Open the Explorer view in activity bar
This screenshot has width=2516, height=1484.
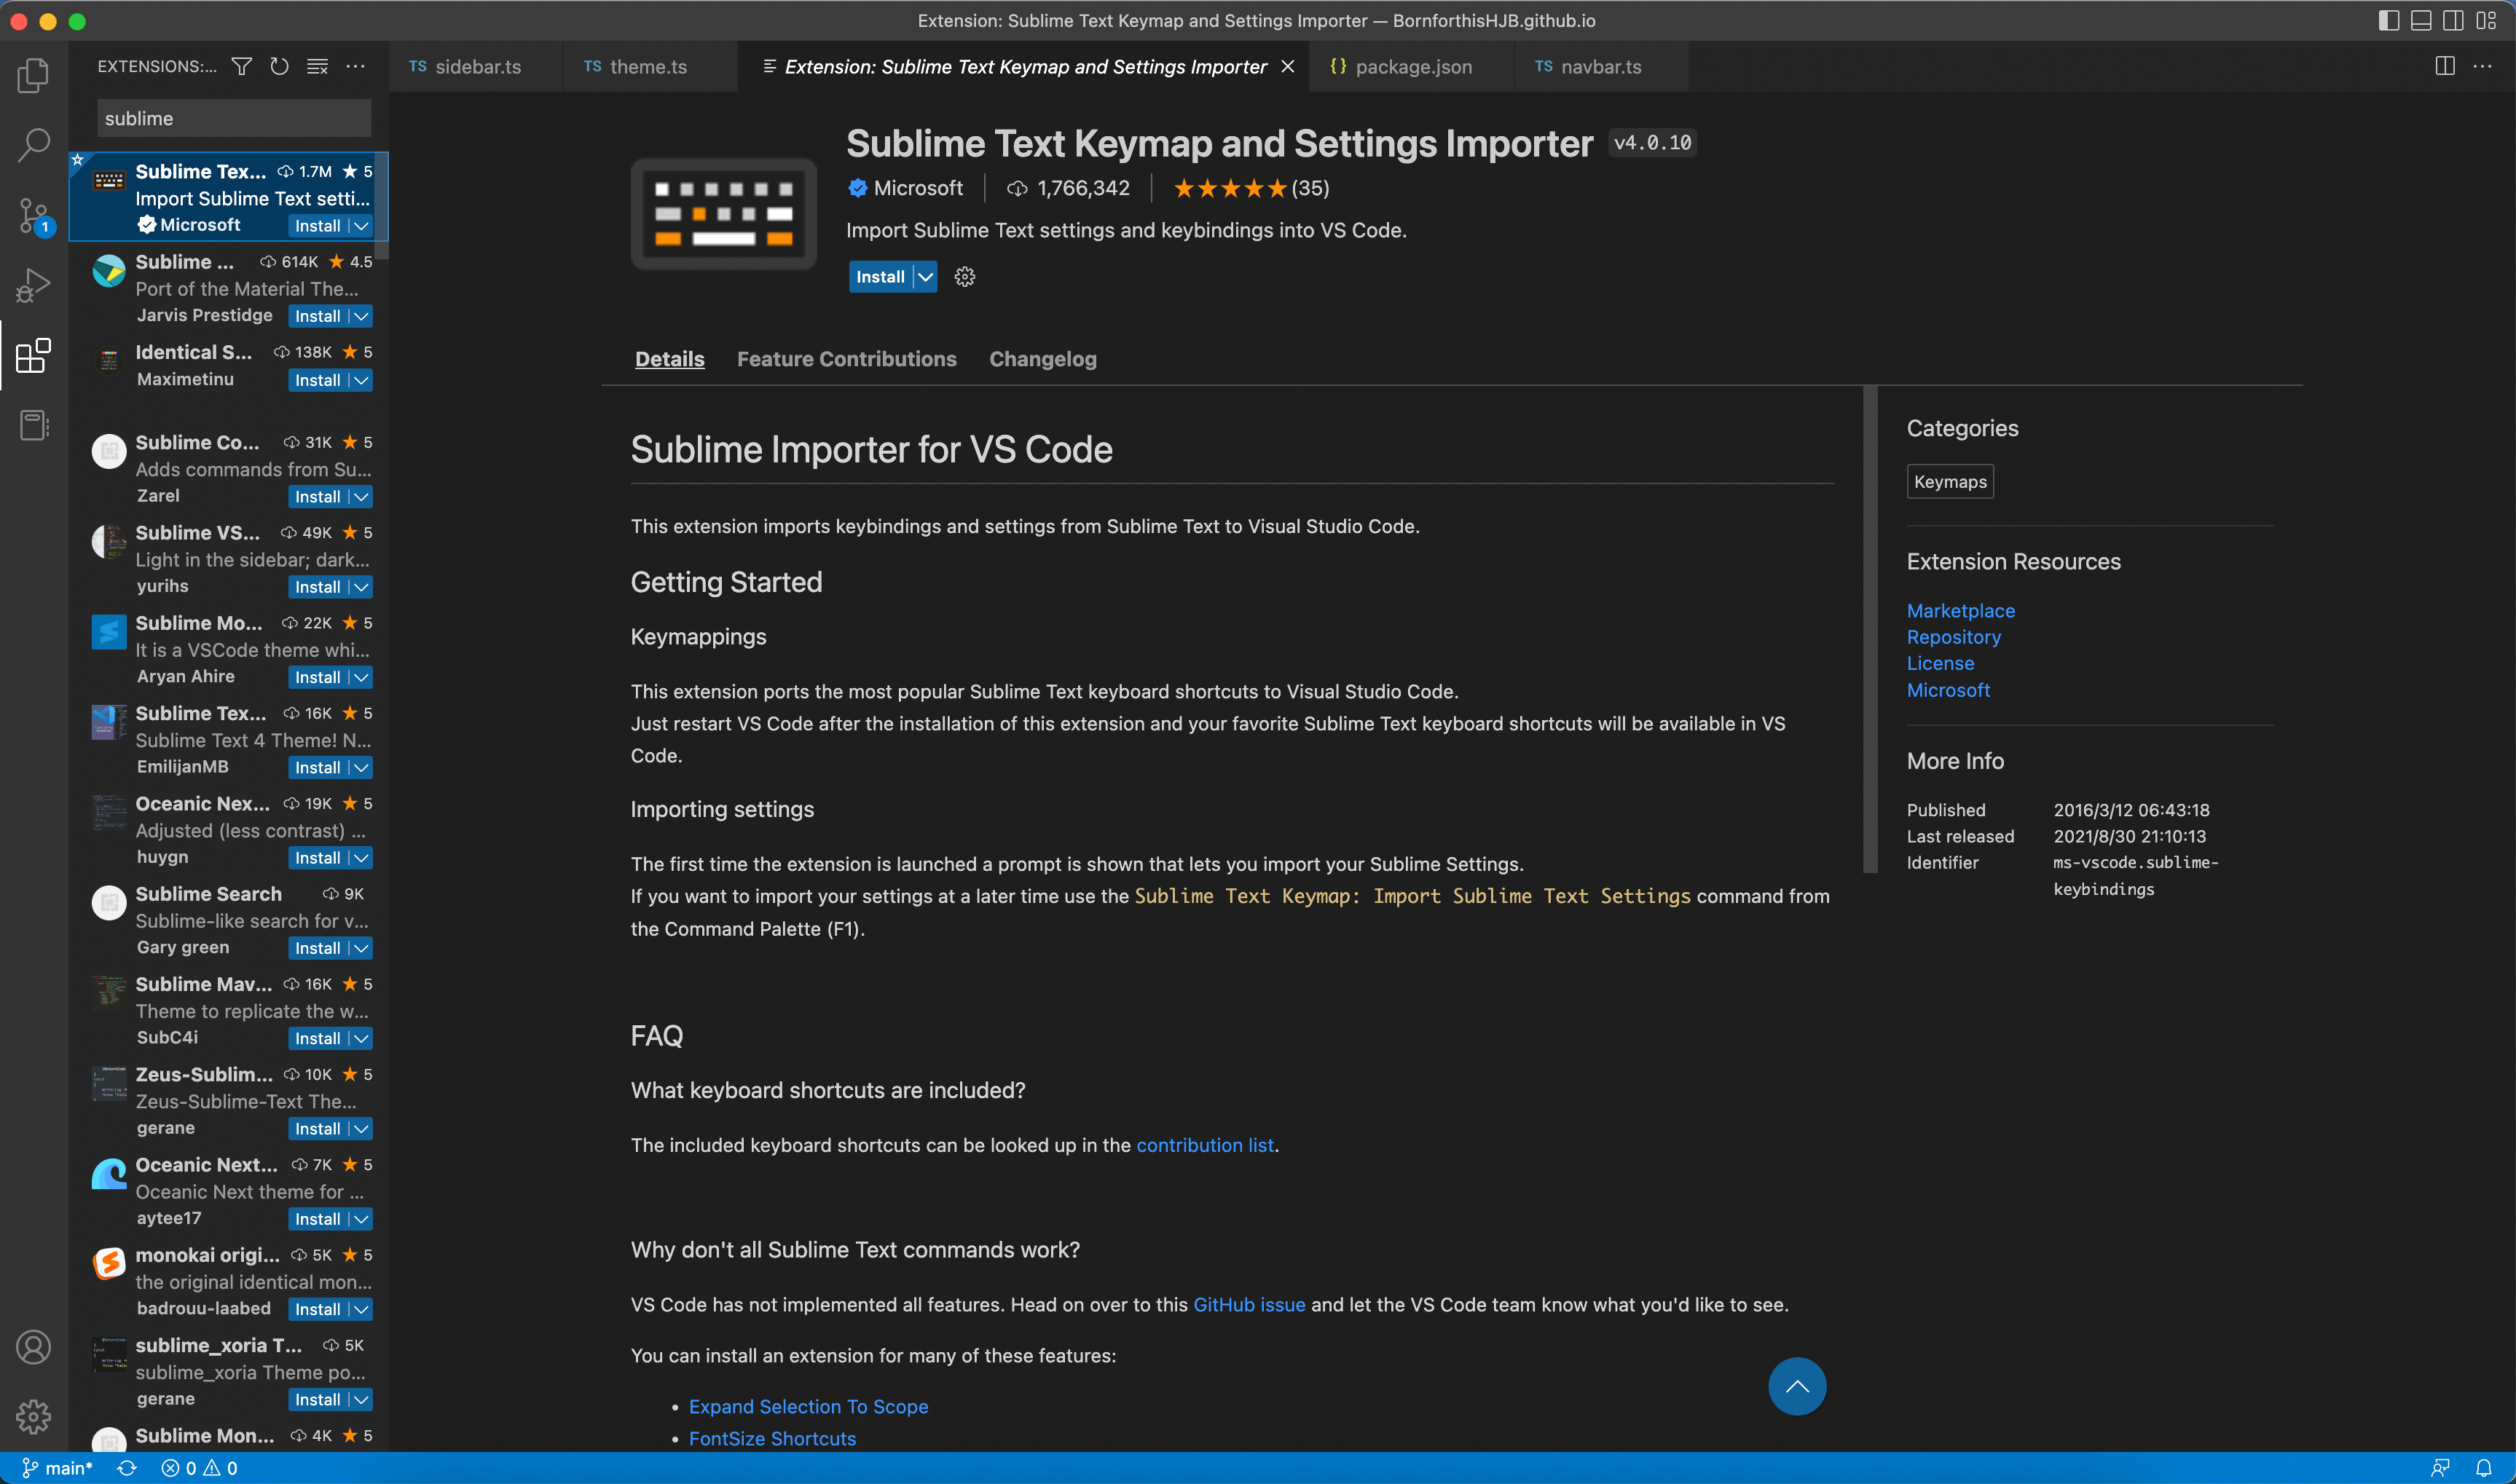pyautogui.click(x=33, y=75)
